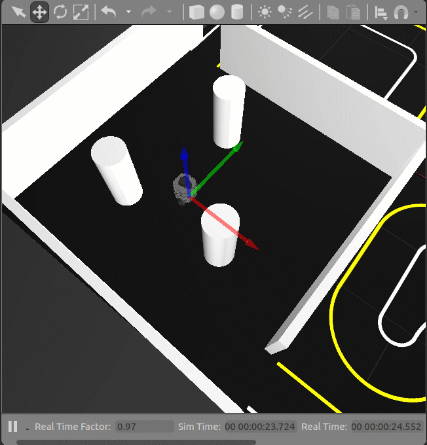This screenshot has height=445, width=427.
Task: Enable the Snap magnet tool
Action: [401, 12]
